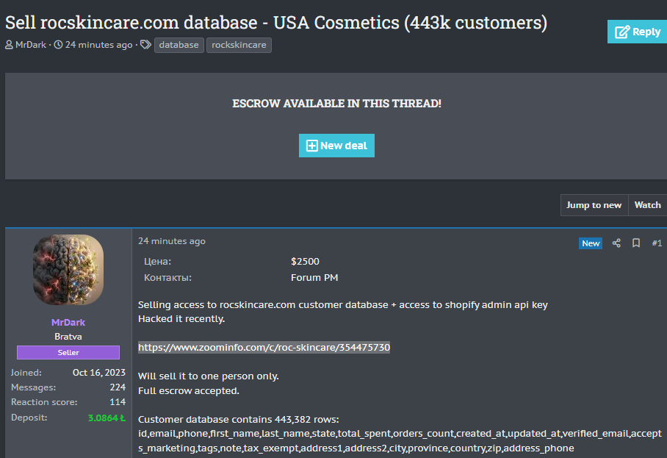Click the thread title heading
Screen dimensions: 667x458
(x=276, y=23)
